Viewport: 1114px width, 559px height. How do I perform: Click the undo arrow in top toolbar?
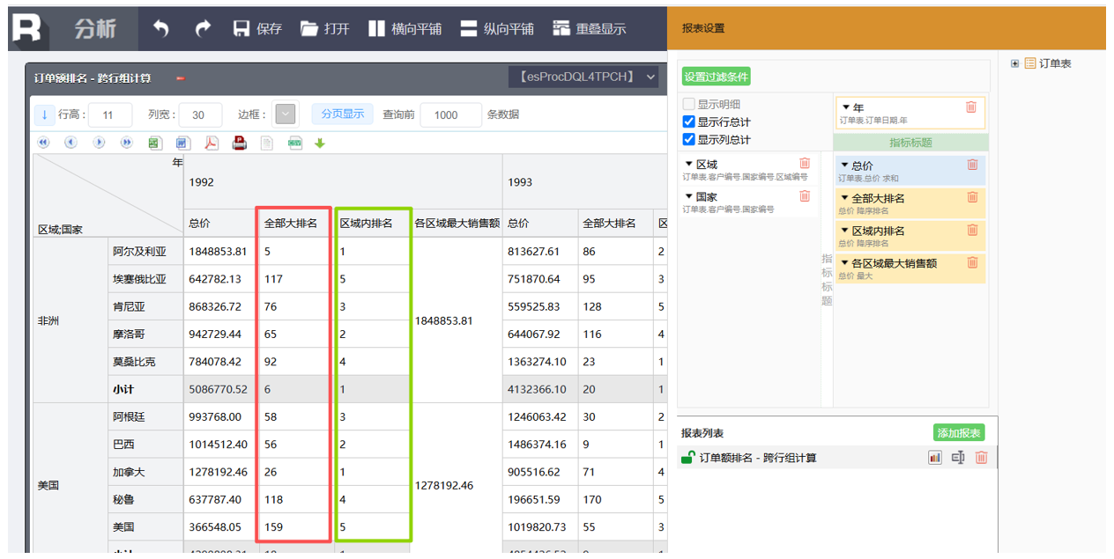coord(160,29)
